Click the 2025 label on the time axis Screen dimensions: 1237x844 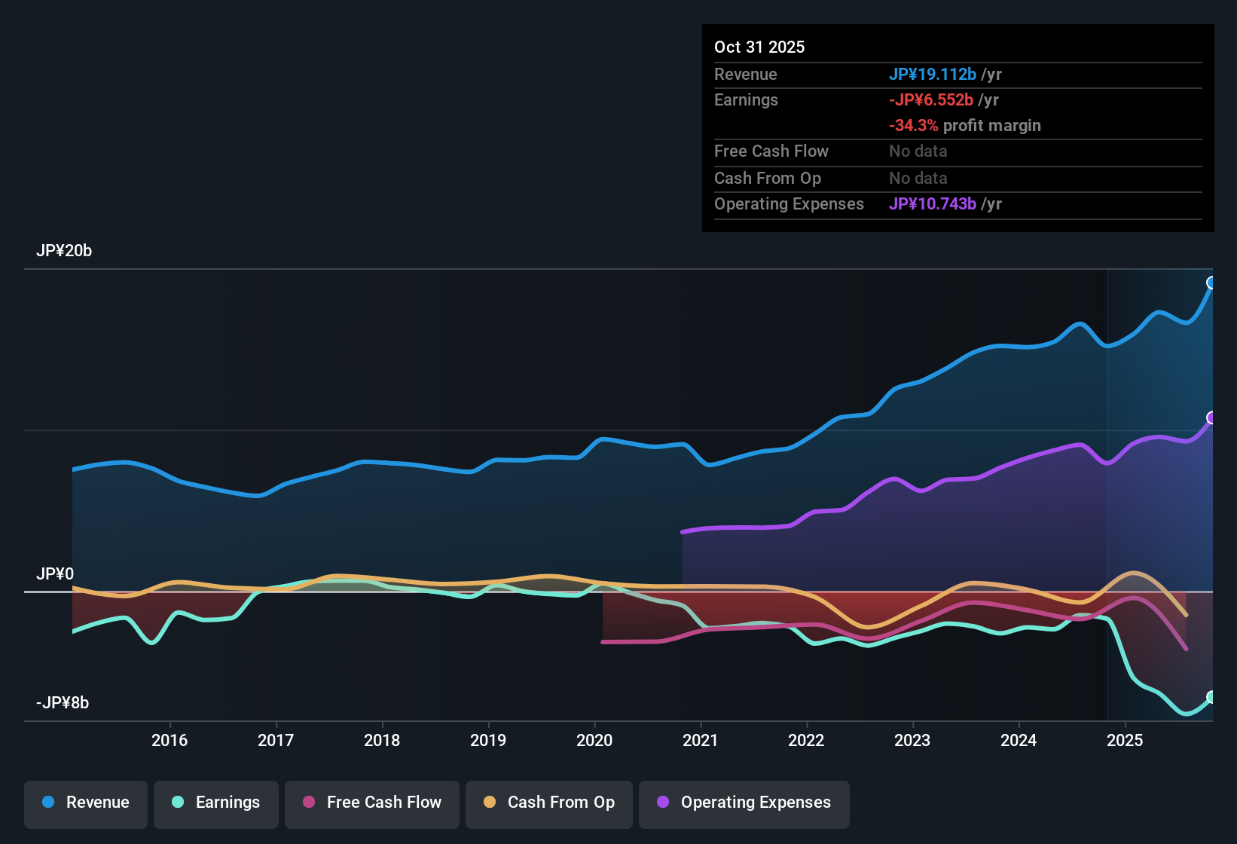click(1125, 741)
